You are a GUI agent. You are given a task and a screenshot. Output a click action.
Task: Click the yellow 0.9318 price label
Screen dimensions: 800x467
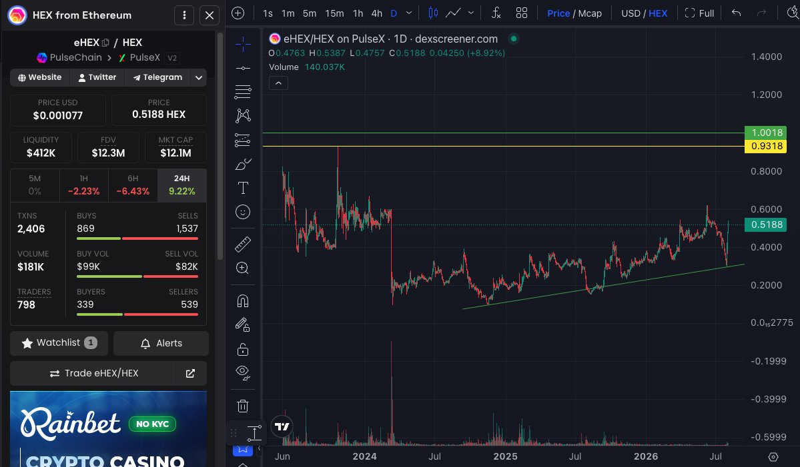(x=765, y=146)
